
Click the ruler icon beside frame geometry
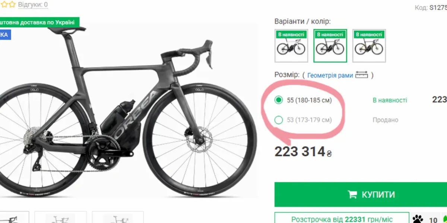[x=361, y=75]
